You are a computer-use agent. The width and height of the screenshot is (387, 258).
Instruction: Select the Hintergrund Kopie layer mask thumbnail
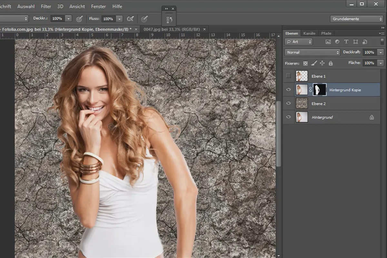pos(320,90)
